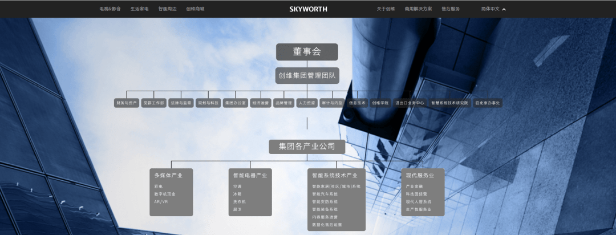Click the 多媒体产业 heading

click(x=168, y=175)
